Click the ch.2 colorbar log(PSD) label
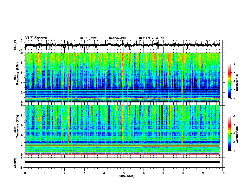The height and width of the screenshot is (194, 251). pos(237,135)
